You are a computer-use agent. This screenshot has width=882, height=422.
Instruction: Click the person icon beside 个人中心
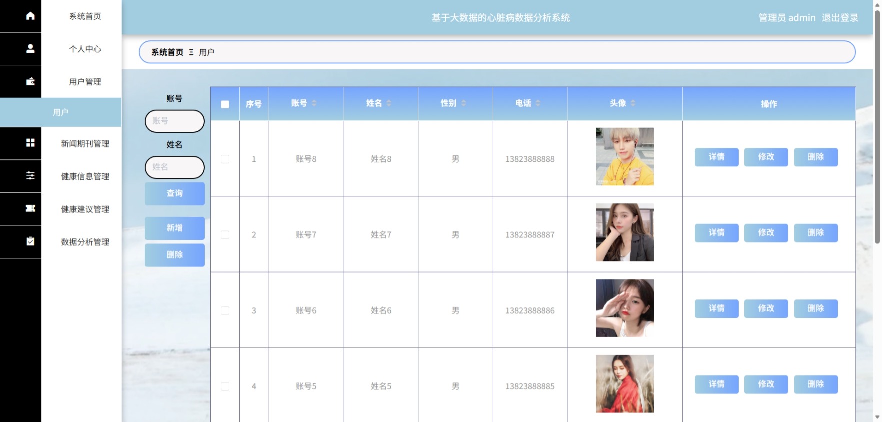point(30,49)
